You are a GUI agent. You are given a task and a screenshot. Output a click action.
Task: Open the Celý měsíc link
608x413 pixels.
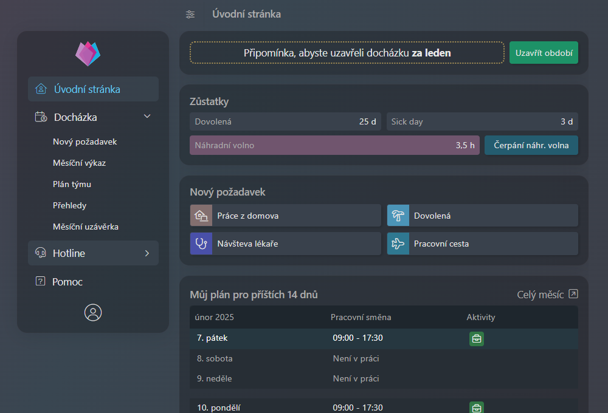click(x=547, y=295)
